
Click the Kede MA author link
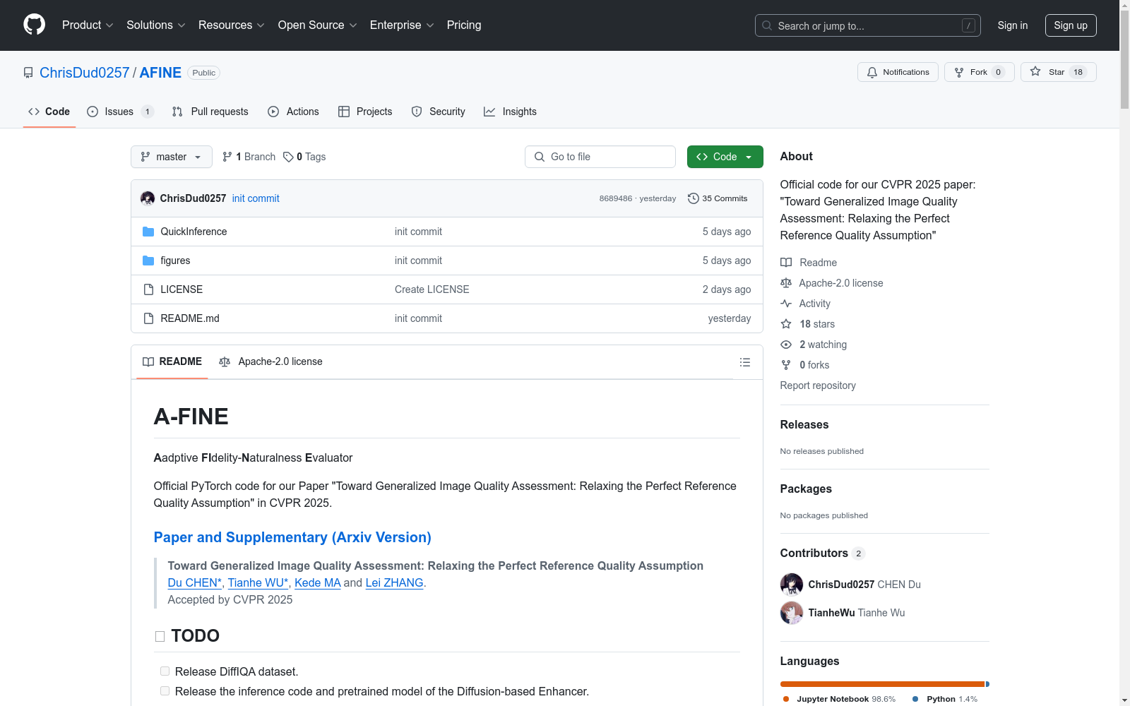pyautogui.click(x=318, y=582)
